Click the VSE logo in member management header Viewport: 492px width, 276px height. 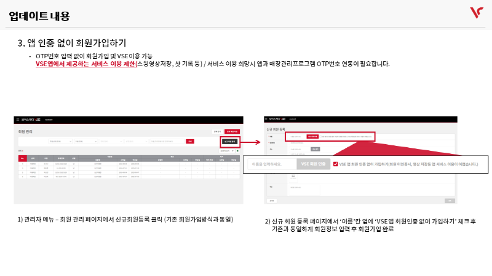point(38,120)
